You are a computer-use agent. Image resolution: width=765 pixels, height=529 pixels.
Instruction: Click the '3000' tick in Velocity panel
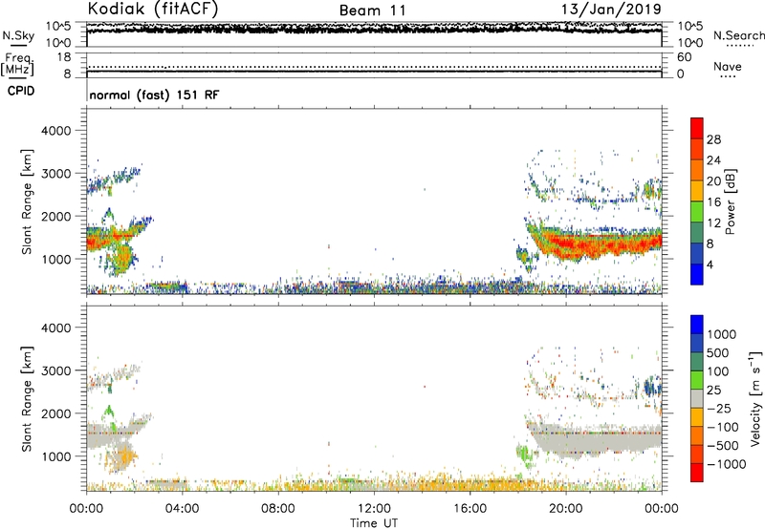[56, 370]
